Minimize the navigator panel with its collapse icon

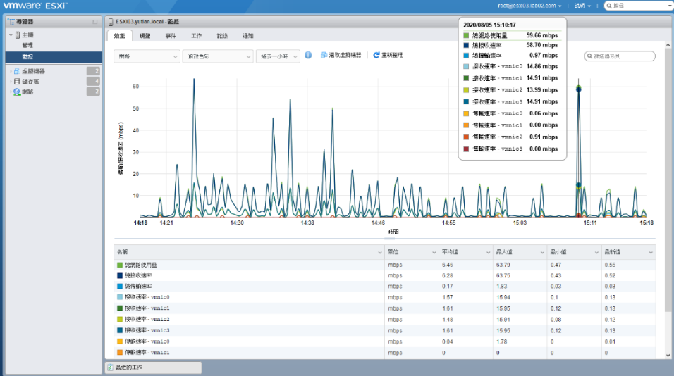(x=95, y=22)
